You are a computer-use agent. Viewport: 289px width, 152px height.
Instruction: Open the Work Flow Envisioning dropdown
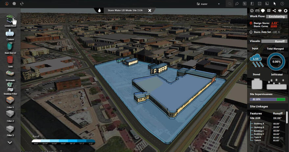[x=276, y=16]
